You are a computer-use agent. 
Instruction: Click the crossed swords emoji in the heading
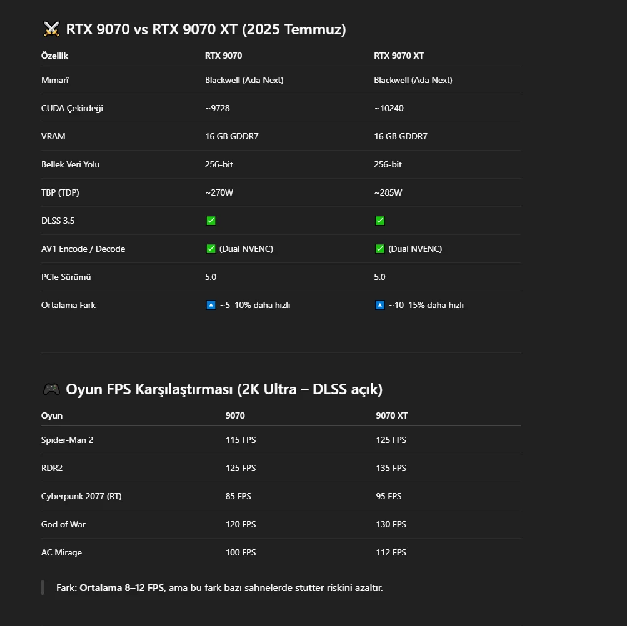pyautogui.click(x=51, y=29)
